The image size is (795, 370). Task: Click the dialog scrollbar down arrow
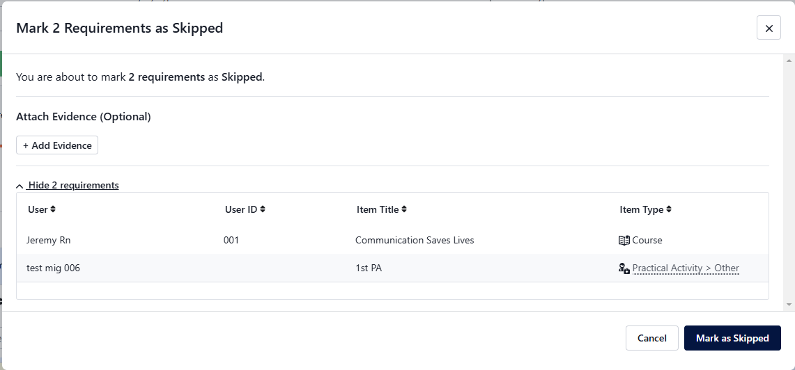[x=789, y=304]
